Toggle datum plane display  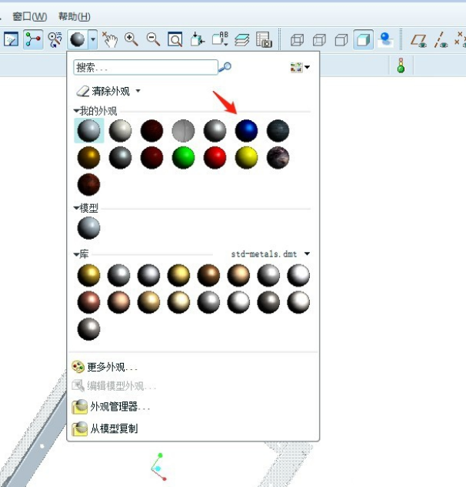point(418,40)
